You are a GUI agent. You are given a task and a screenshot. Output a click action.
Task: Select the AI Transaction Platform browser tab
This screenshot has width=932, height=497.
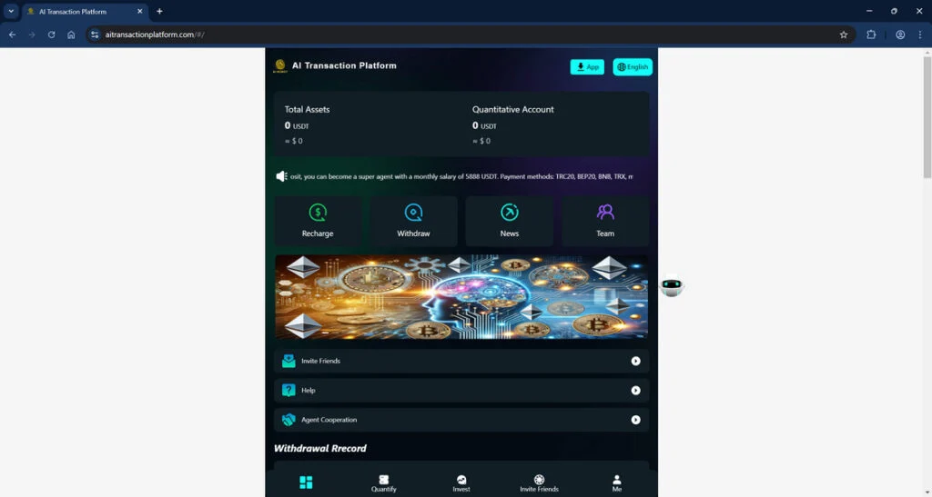point(85,11)
